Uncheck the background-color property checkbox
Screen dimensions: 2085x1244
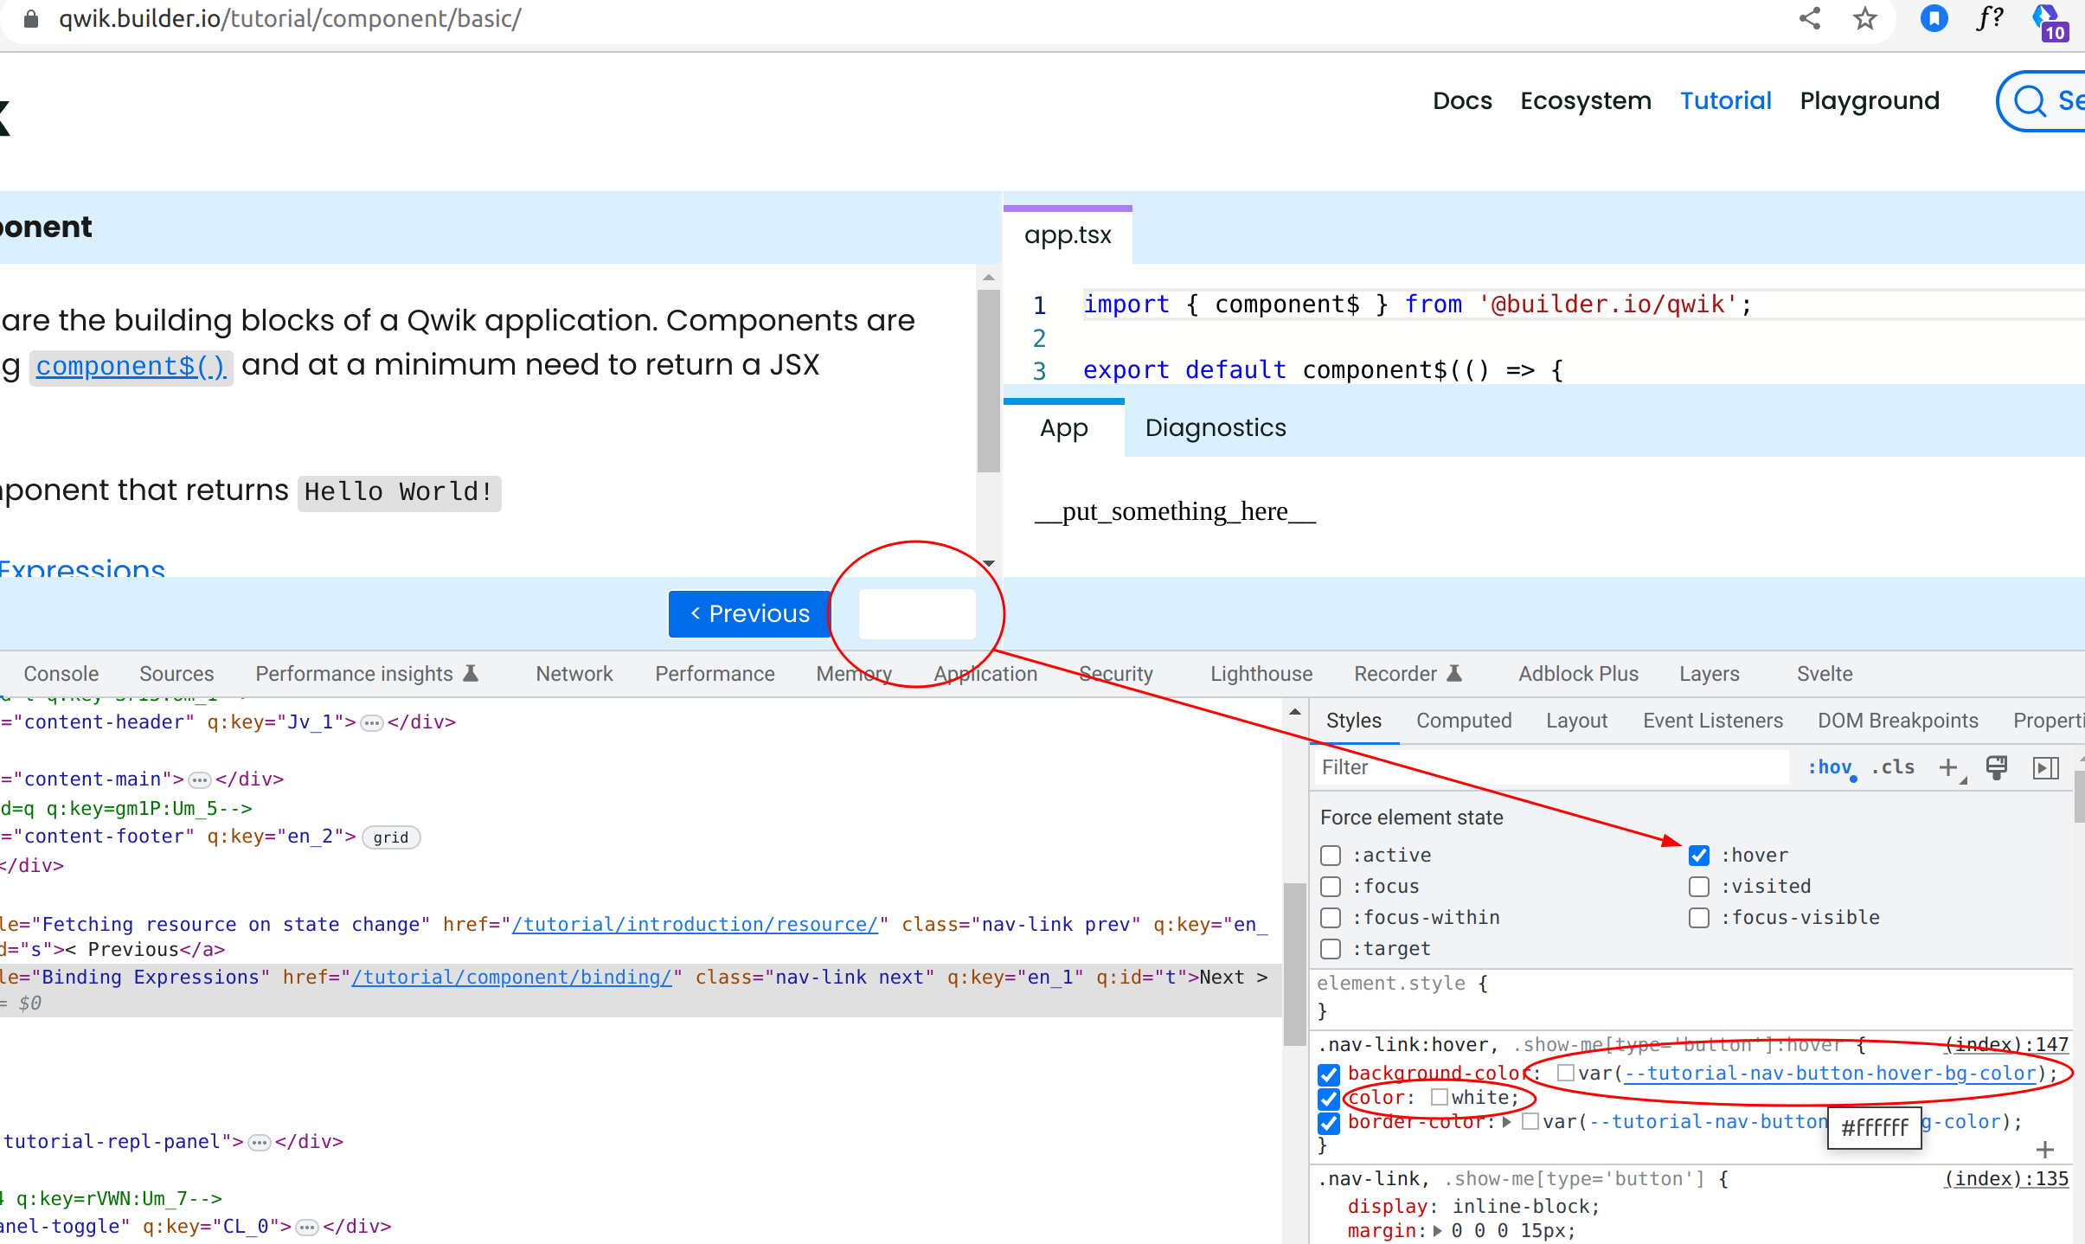(x=1329, y=1074)
